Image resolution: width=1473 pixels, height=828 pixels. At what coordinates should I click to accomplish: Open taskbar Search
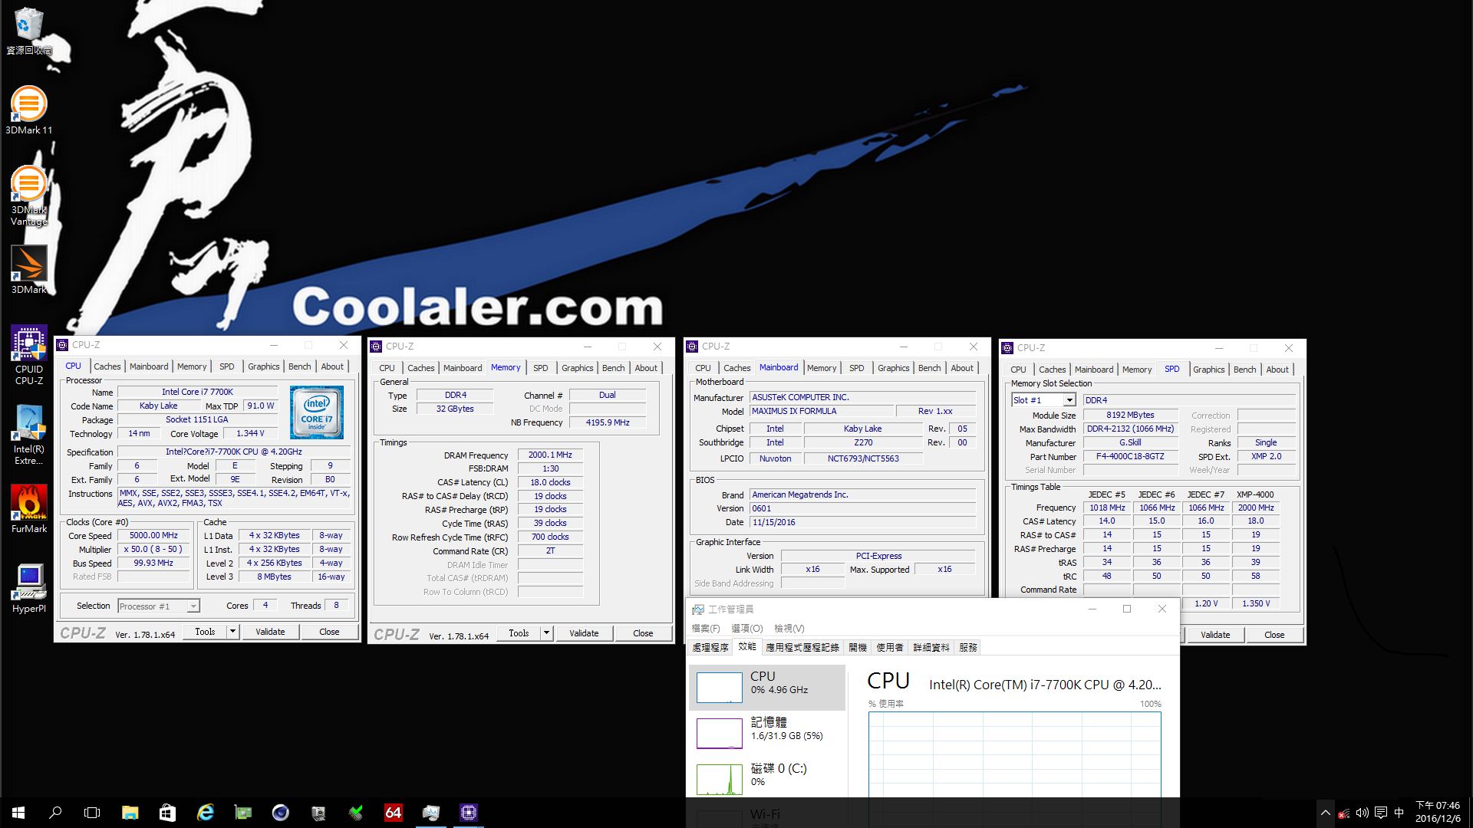point(55,813)
